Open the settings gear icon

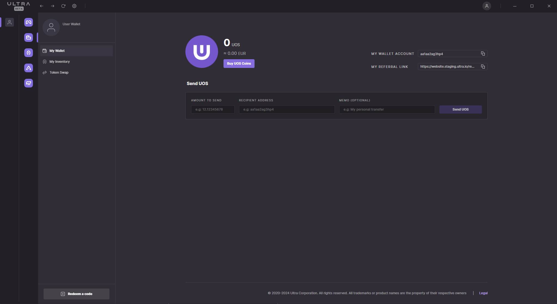click(74, 6)
